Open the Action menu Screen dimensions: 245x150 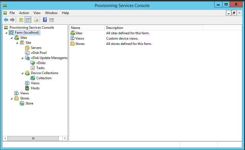coord(24,13)
